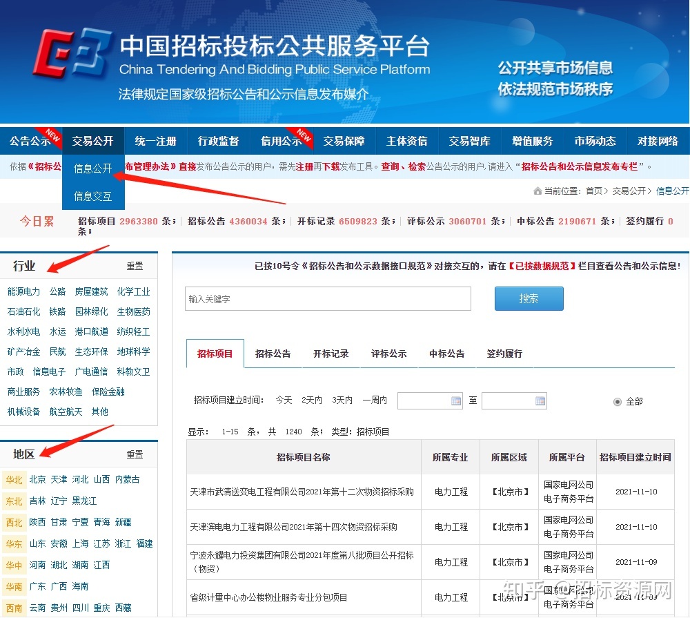Reset the 行业 filter with 重置

click(x=135, y=266)
